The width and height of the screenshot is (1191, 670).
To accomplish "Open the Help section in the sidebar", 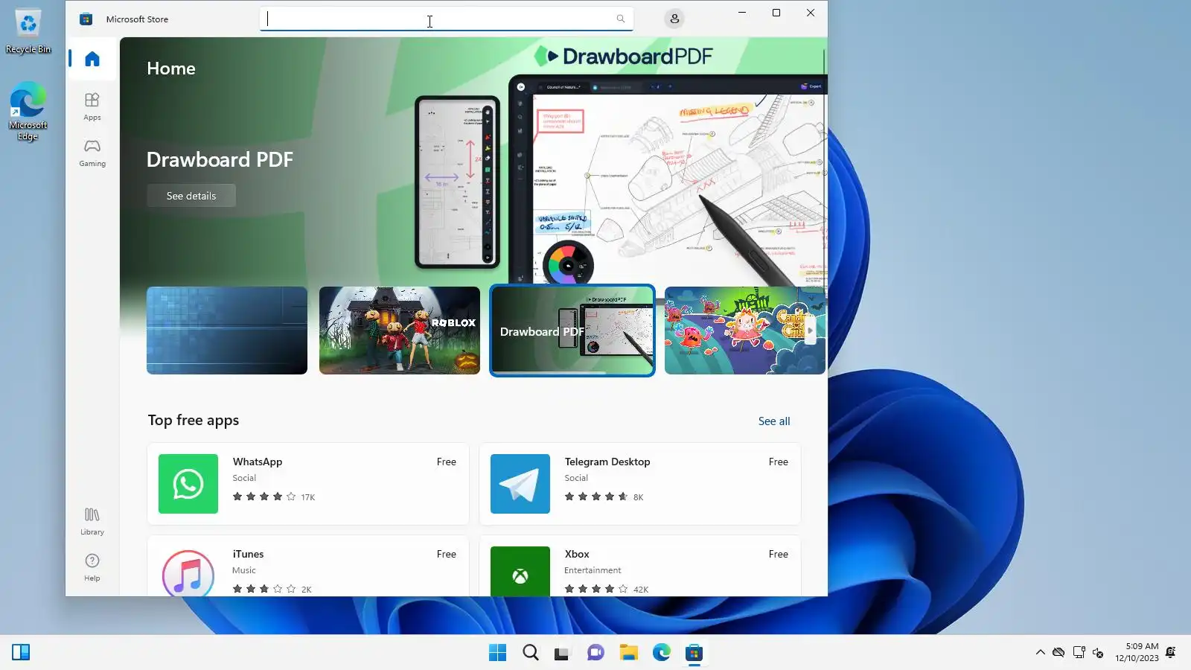I will click(x=92, y=567).
